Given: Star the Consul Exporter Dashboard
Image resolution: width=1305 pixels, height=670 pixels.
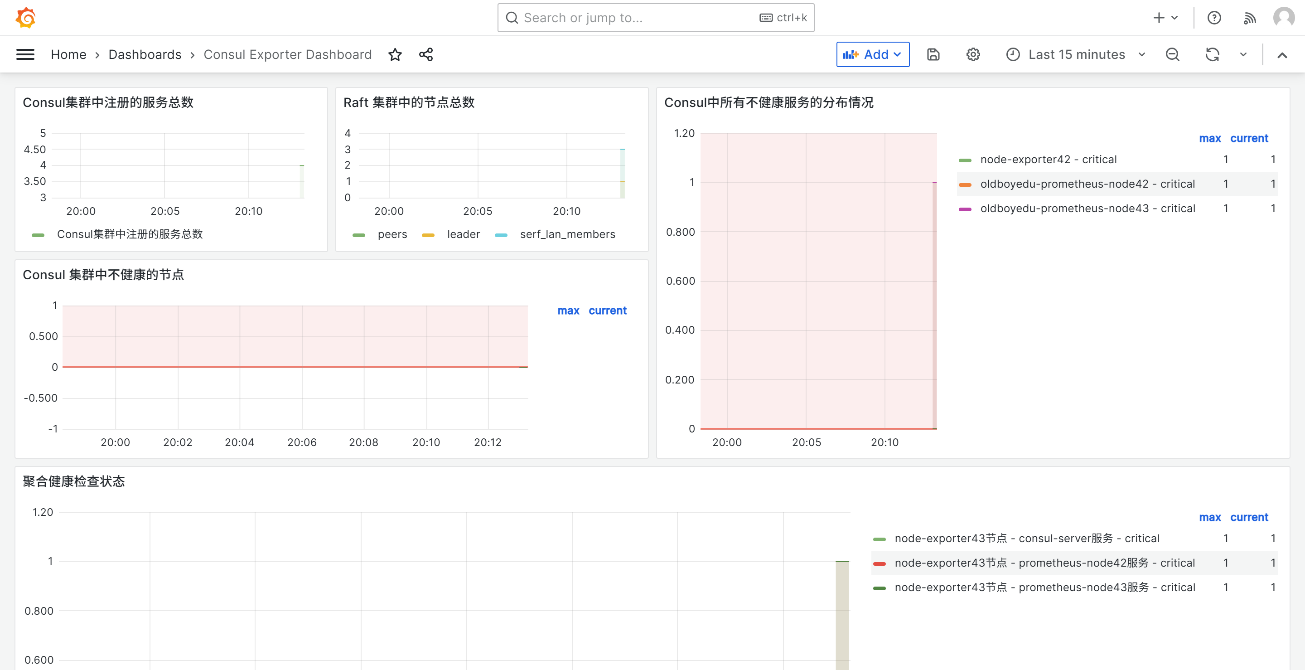Looking at the screenshot, I should [x=395, y=54].
